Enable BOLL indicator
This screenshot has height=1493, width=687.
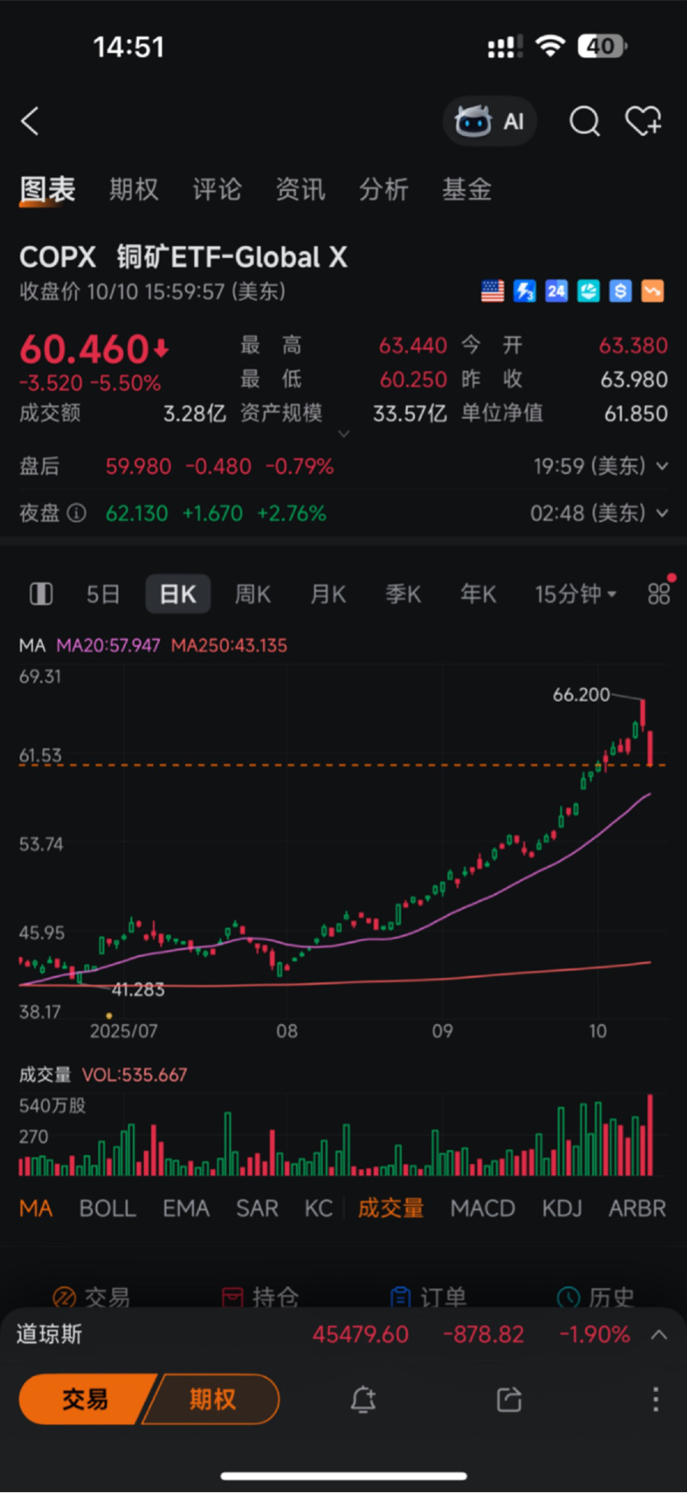[x=107, y=1208]
